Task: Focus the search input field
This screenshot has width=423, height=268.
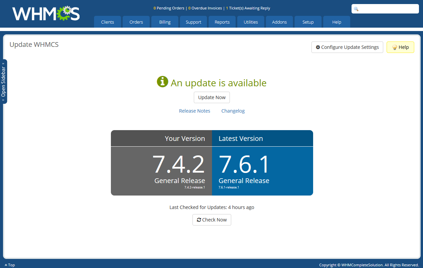Action: 385,9
